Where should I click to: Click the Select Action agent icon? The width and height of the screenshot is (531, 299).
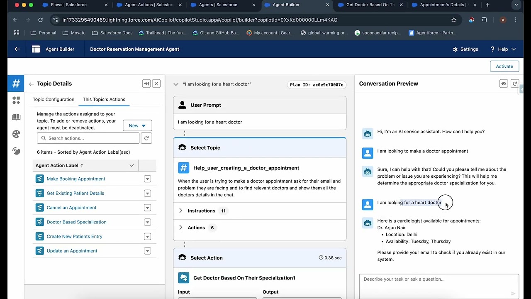coord(182,257)
